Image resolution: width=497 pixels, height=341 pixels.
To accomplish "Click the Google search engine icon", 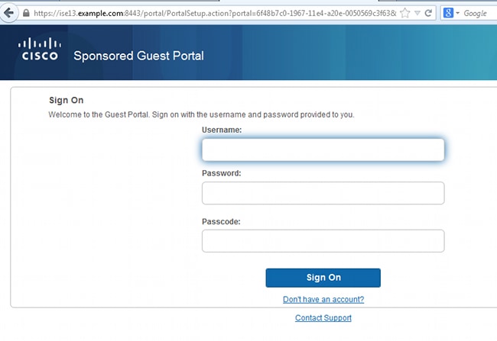I will point(448,13).
